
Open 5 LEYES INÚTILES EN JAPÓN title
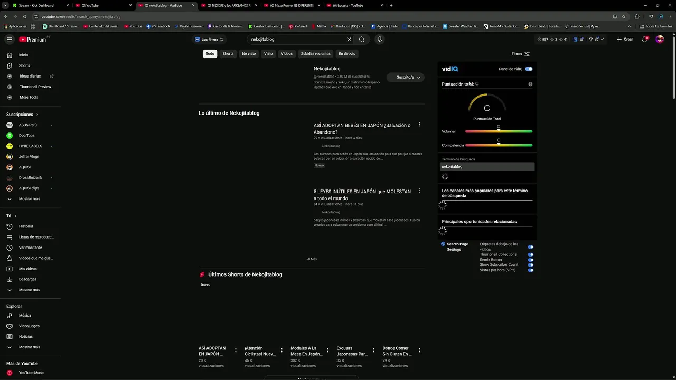(362, 195)
